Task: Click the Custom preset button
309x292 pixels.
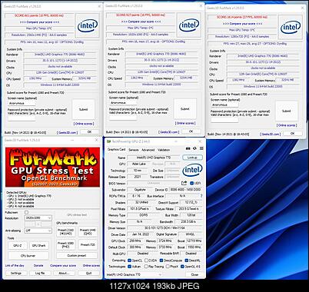Action: 77,256
